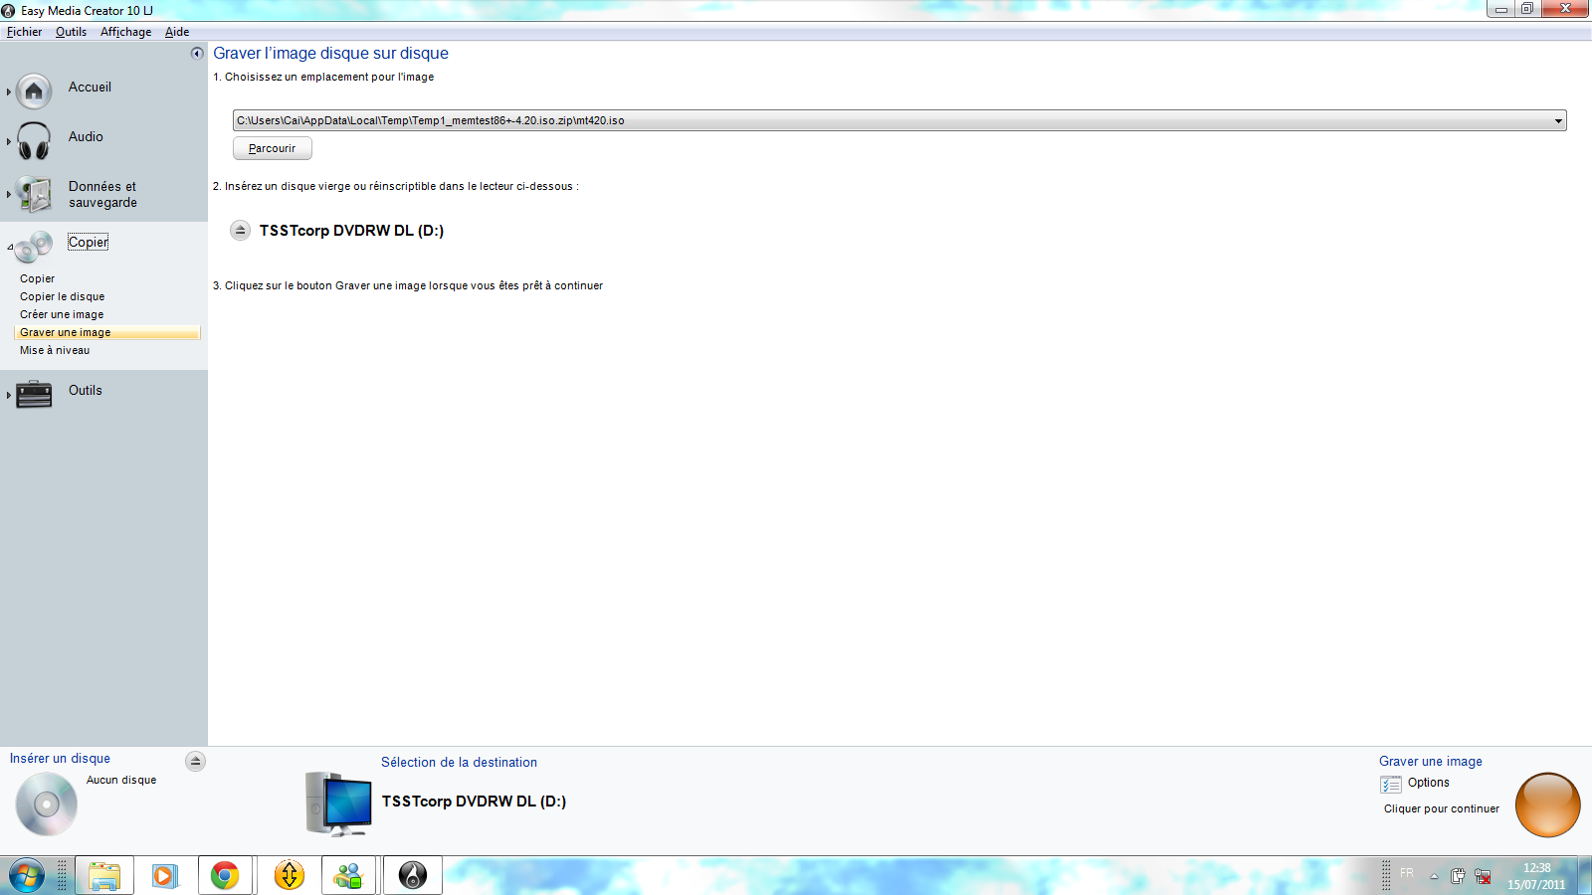Open the Outils menu in menu bar
The width and height of the screenshot is (1592, 895).
(x=71, y=32)
